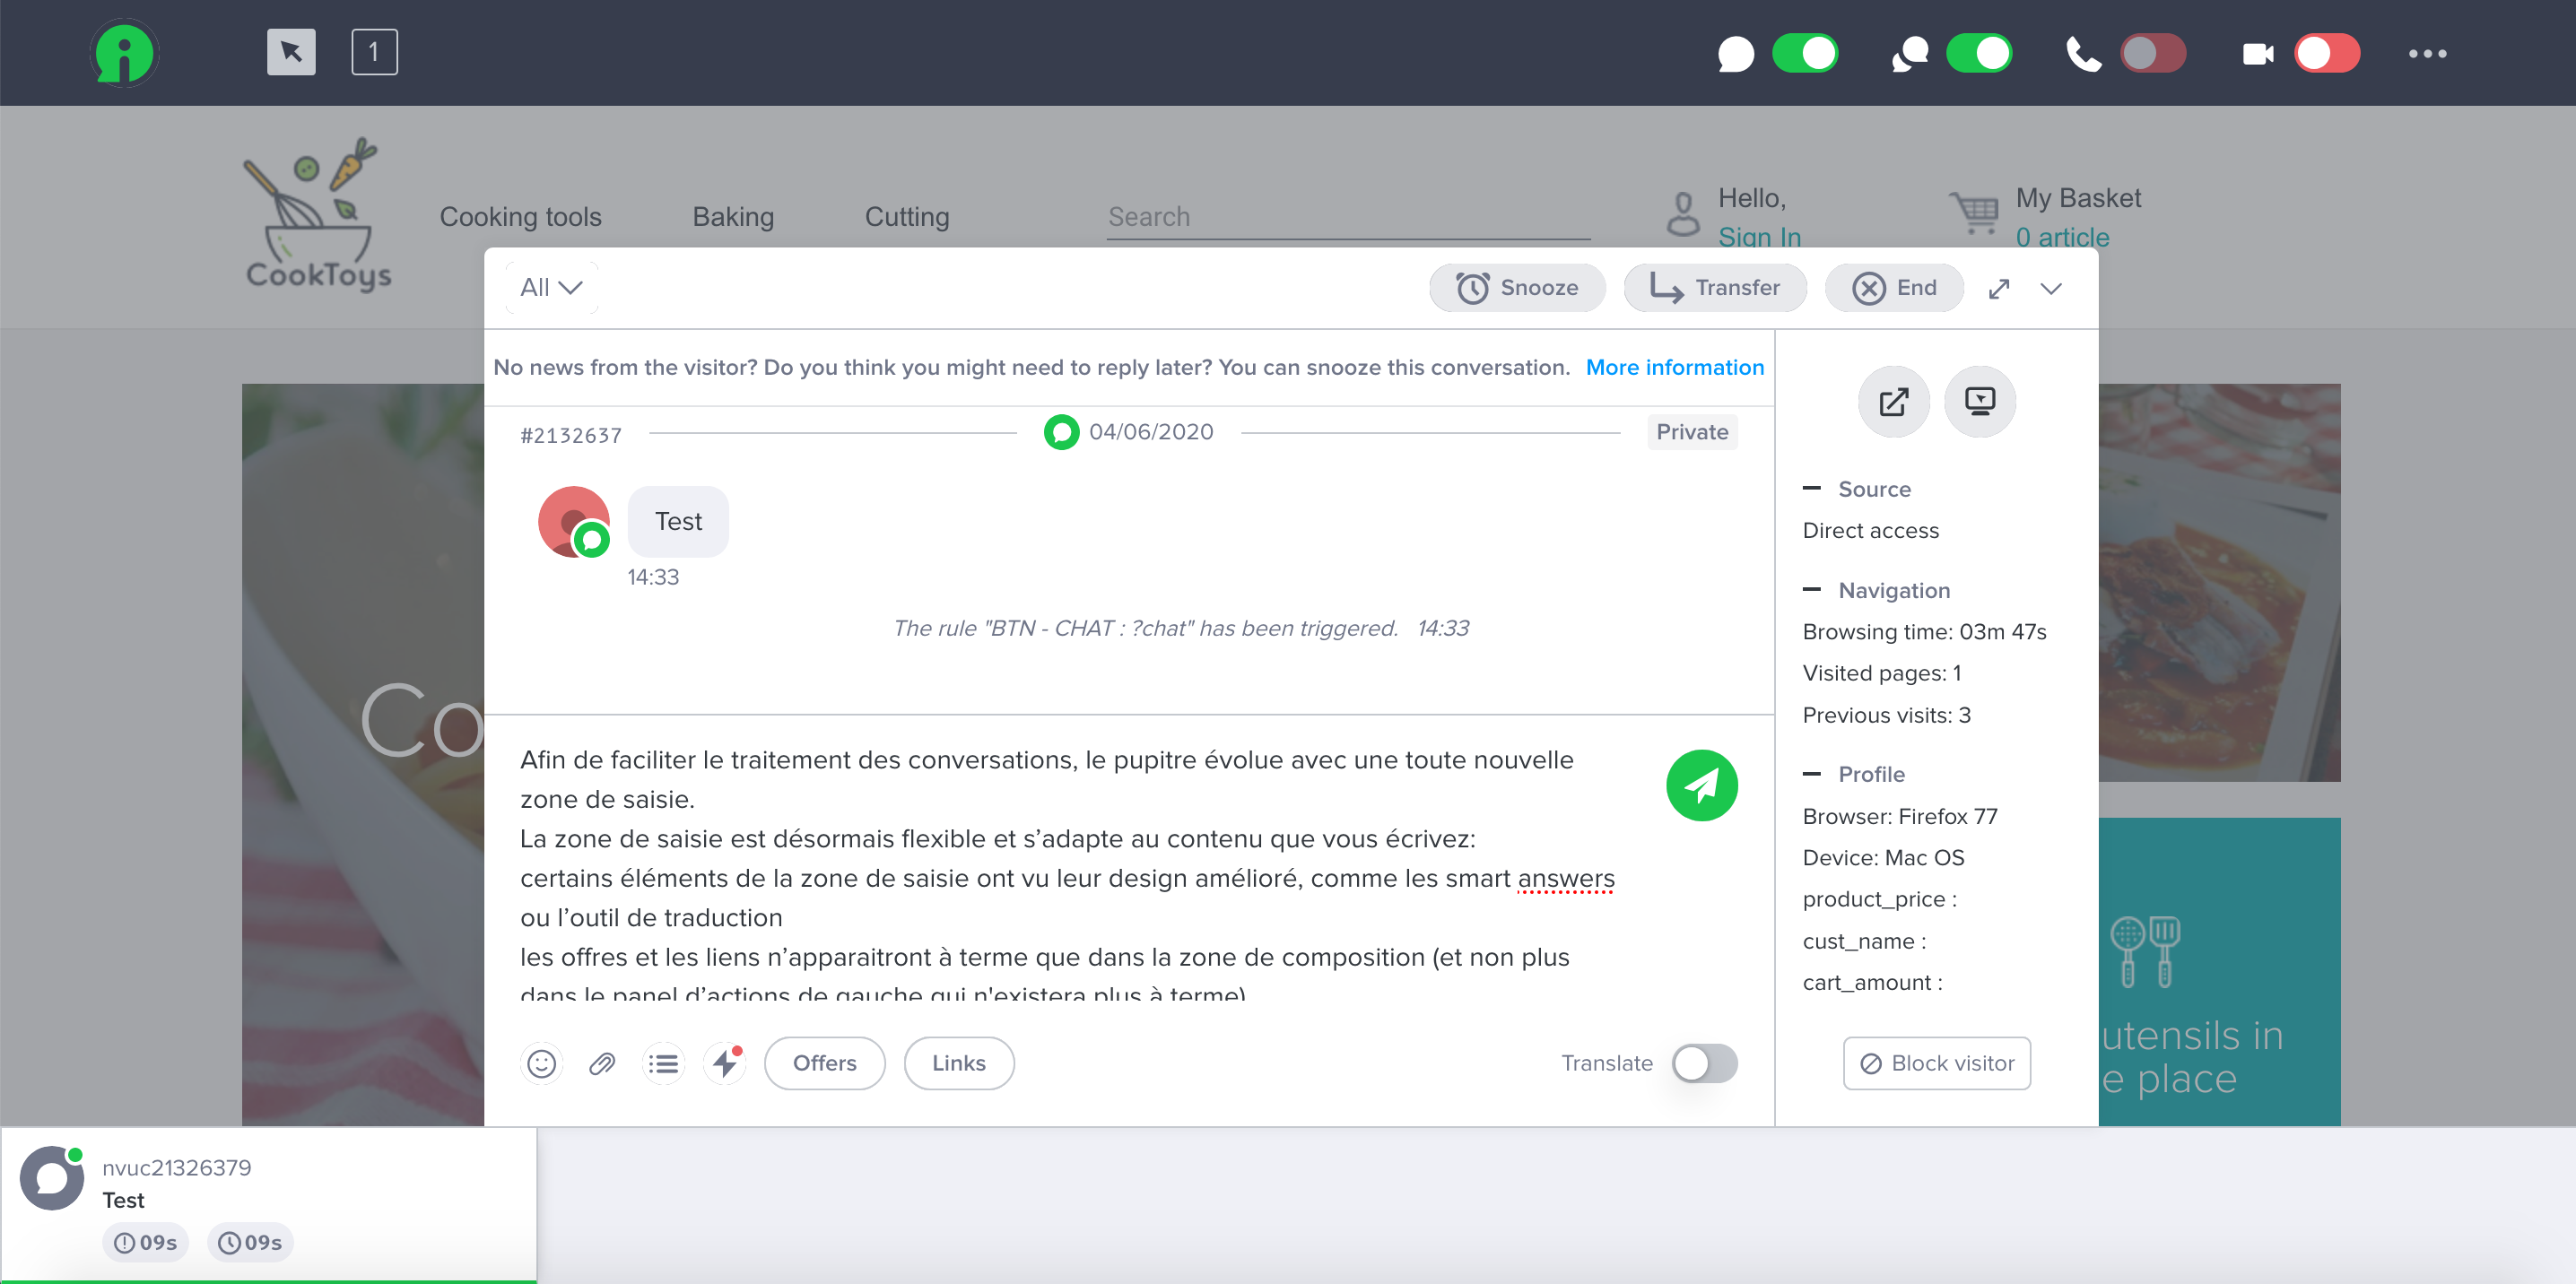Click Sign In link on CookToys
The height and width of the screenshot is (1284, 2576).
(1760, 237)
